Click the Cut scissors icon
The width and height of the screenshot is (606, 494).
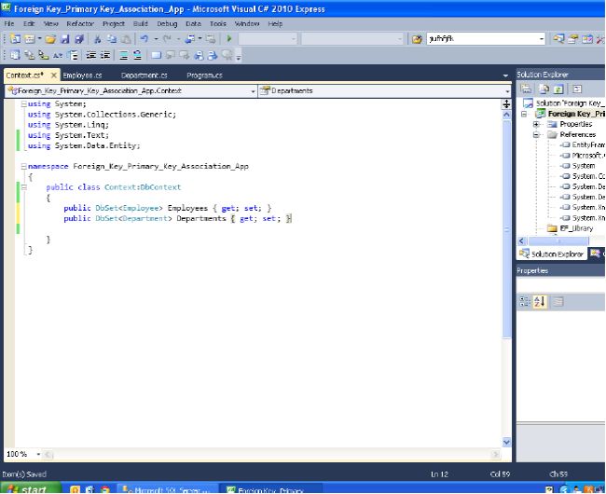97,39
